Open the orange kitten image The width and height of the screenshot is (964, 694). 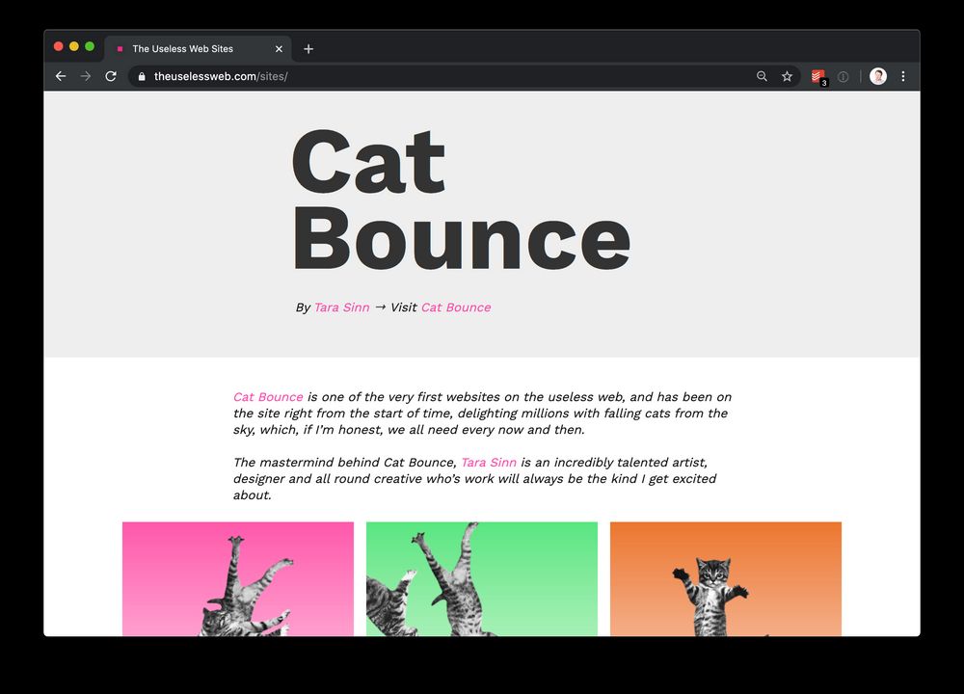coord(726,579)
